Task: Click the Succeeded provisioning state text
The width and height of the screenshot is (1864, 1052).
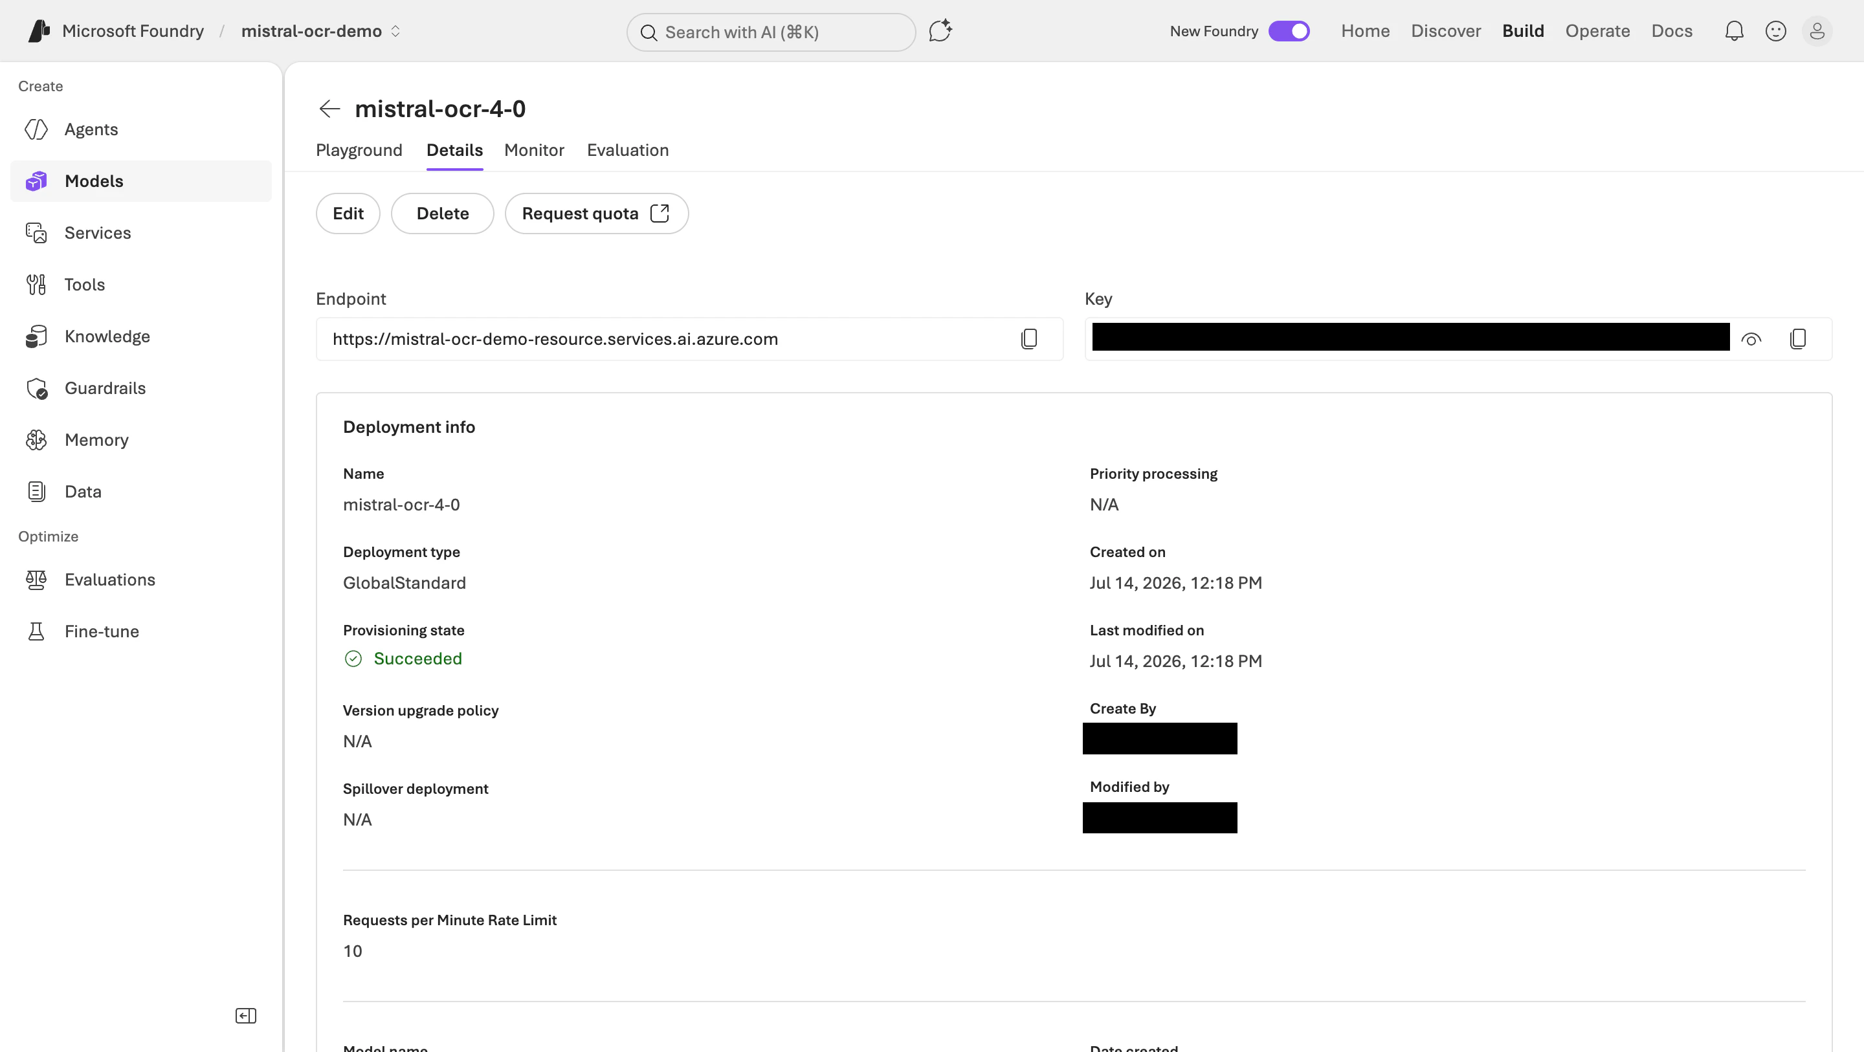Action: (x=417, y=659)
